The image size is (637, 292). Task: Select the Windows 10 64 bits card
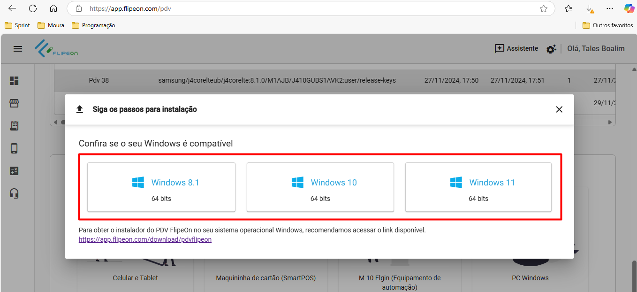point(320,187)
